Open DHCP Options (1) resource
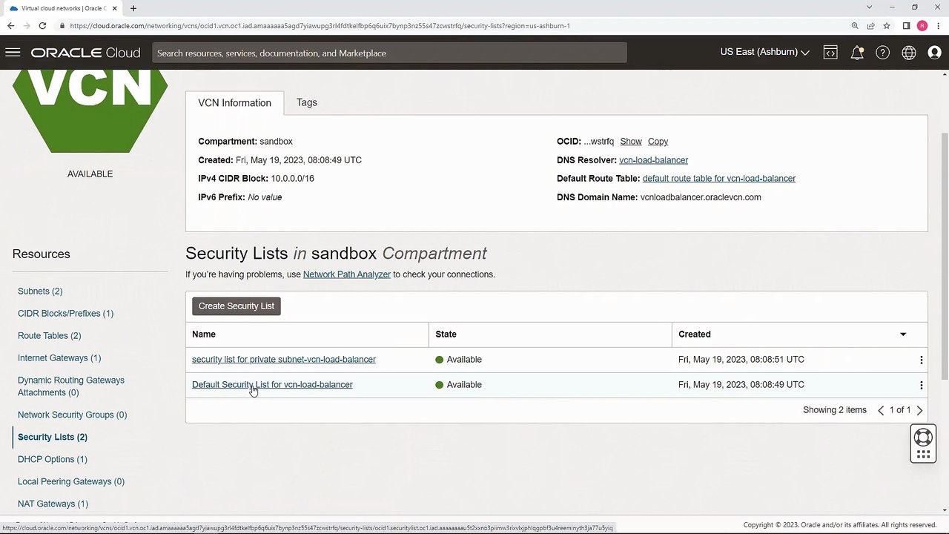 53,460
